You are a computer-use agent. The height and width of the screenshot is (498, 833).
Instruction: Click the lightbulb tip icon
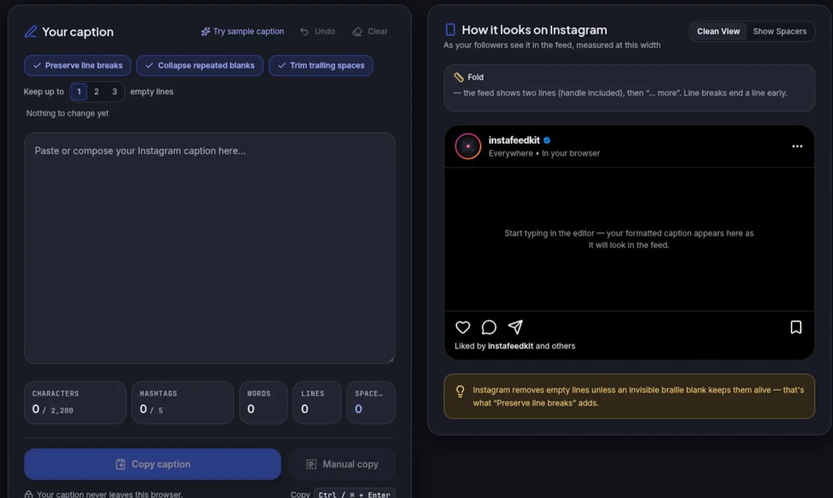point(460,391)
